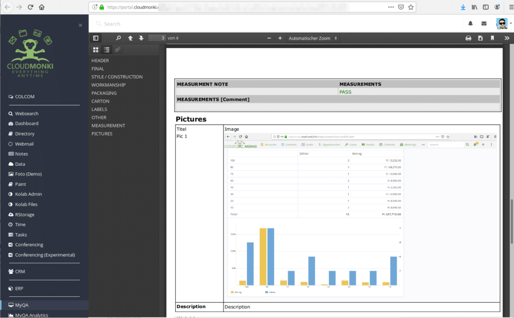Open Kolab Files in the sidebar
514x318 pixels.
click(x=23, y=204)
